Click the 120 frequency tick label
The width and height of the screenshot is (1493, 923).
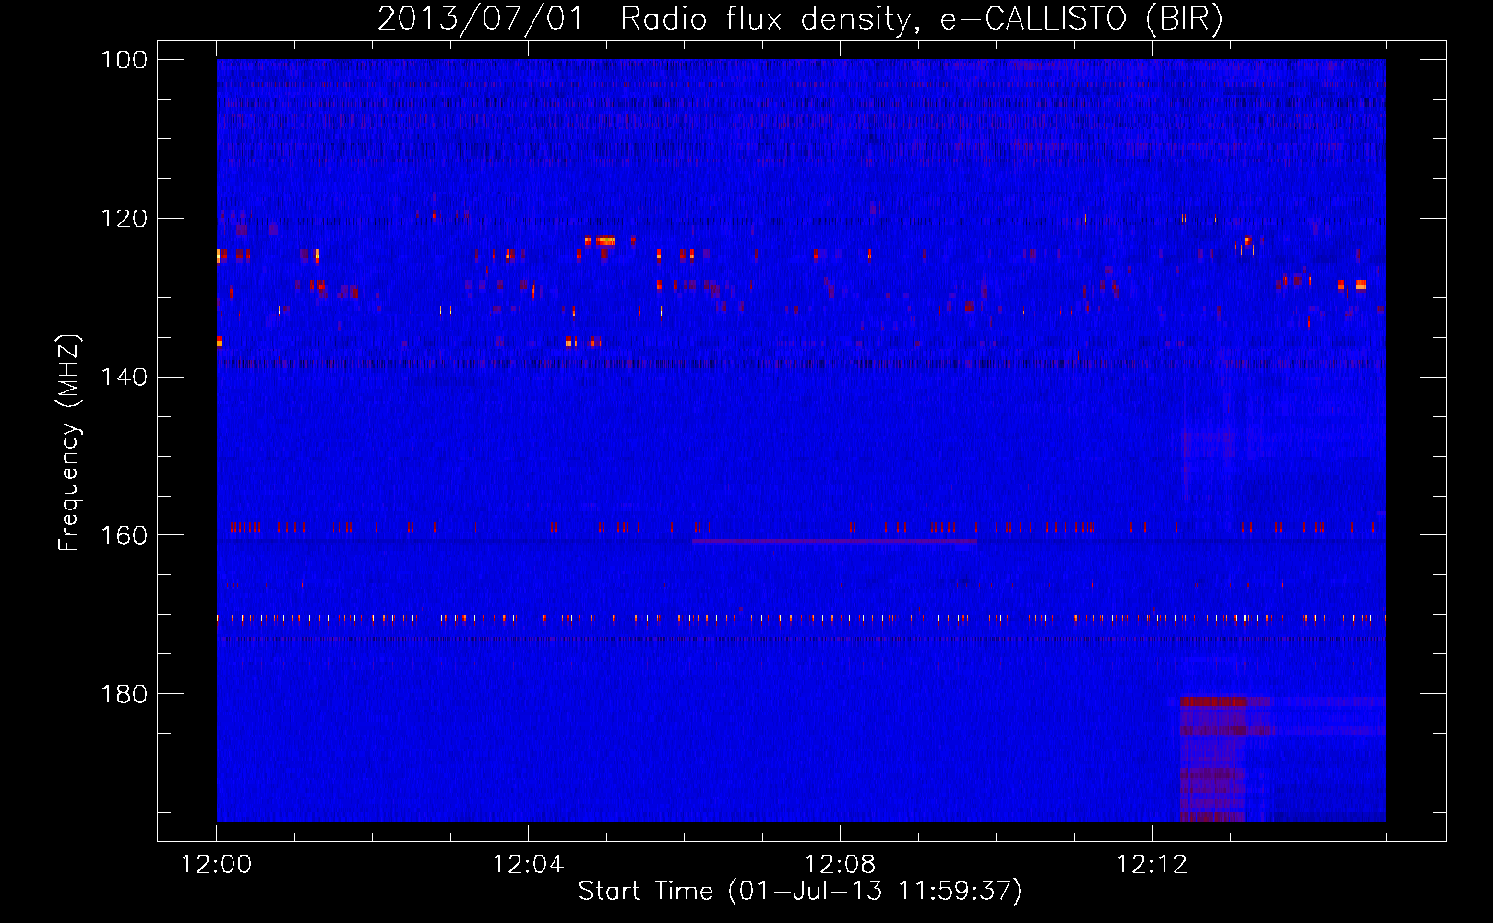(x=123, y=219)
